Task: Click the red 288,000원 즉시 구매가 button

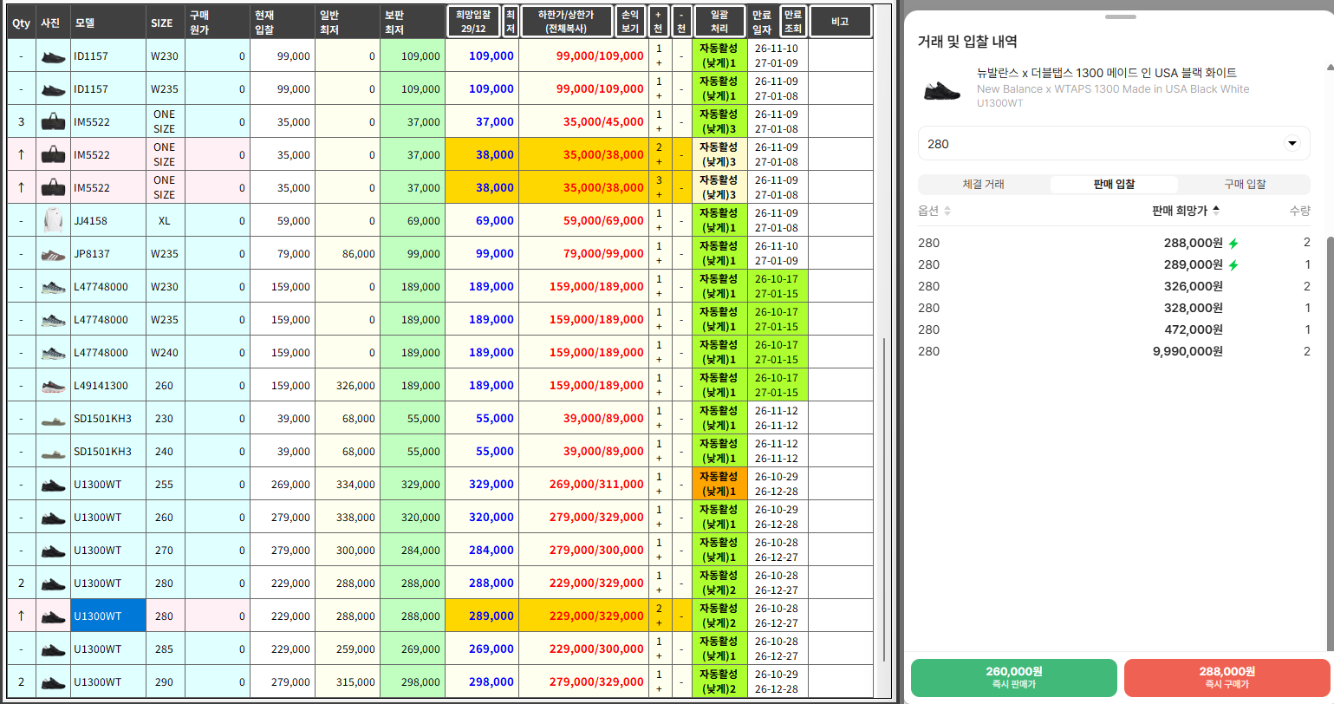Action: 1227,677
